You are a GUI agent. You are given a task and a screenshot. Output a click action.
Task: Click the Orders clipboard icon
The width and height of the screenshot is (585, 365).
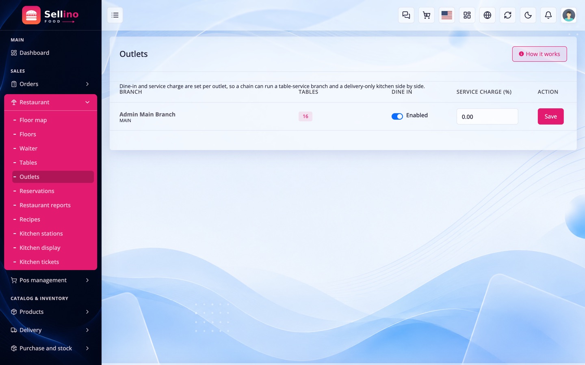coord(14,84)
